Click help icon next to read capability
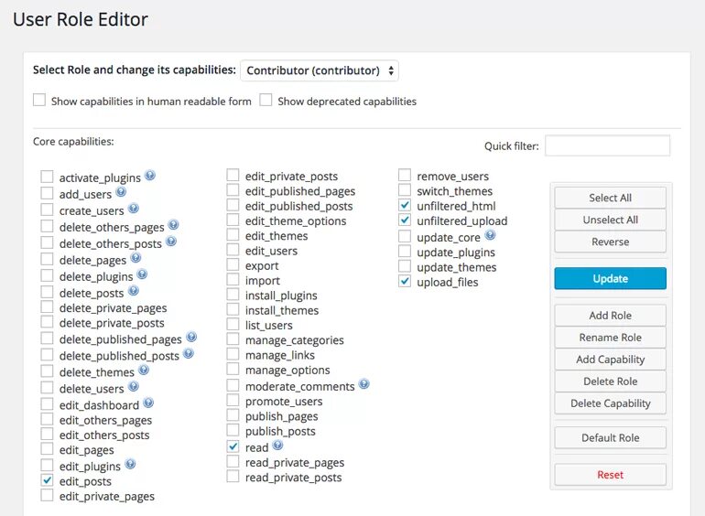 tap(277, 445)
